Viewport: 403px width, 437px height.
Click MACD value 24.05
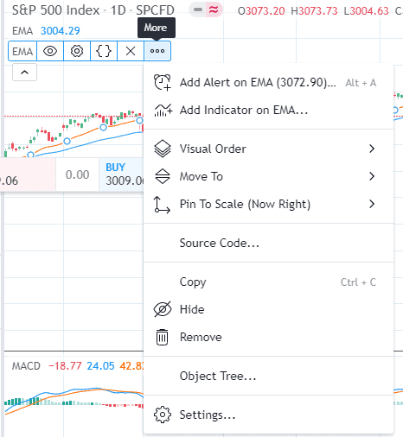[x=100, y=366]
